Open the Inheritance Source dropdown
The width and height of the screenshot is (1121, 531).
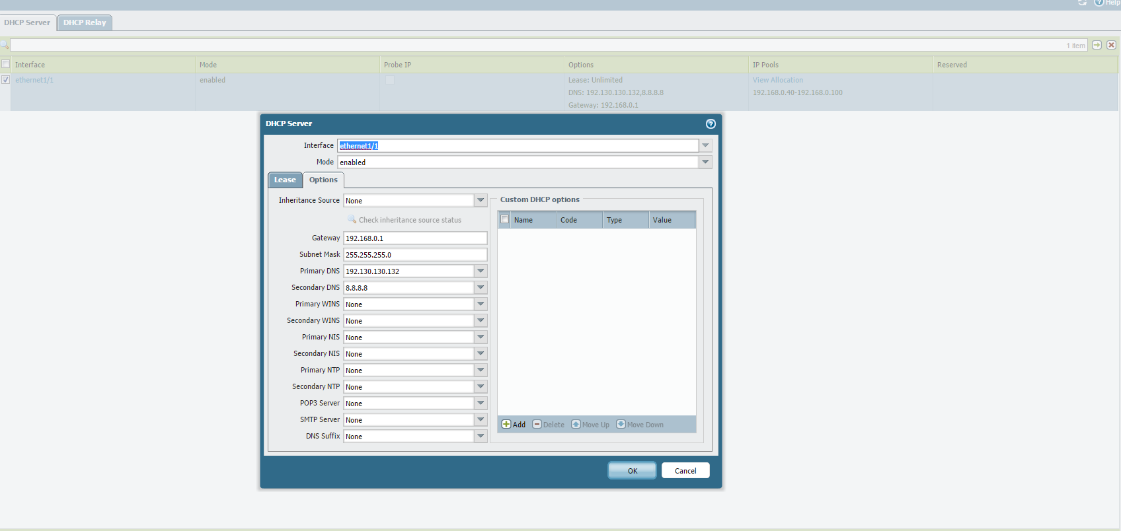coord(481,200)
